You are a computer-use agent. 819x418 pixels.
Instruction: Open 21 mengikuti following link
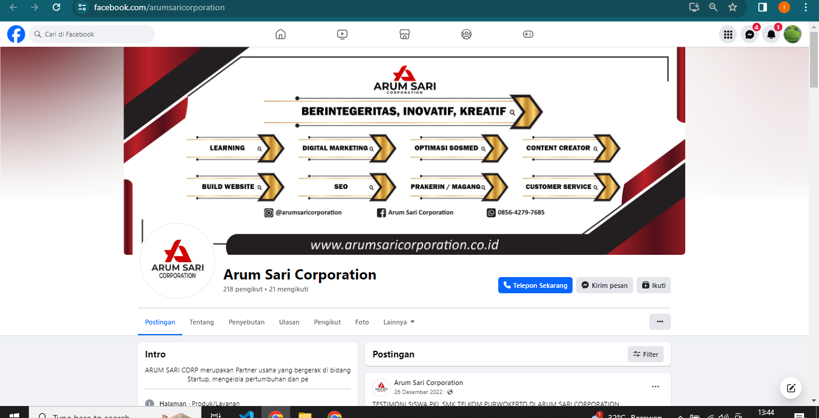(x=288, y=289)
